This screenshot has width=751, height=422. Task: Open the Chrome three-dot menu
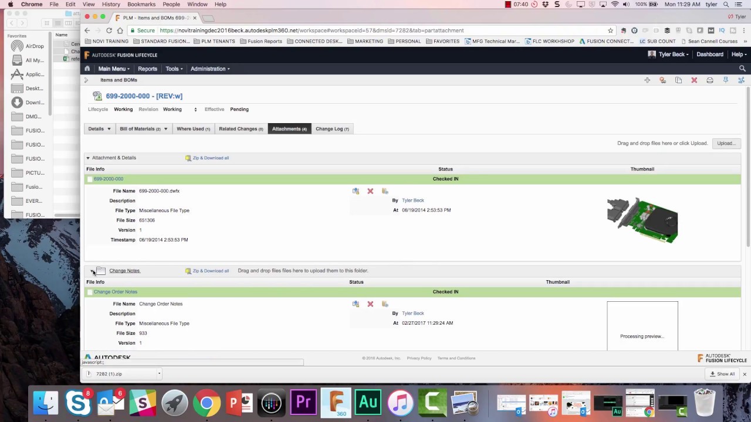[x=744, y=30]
